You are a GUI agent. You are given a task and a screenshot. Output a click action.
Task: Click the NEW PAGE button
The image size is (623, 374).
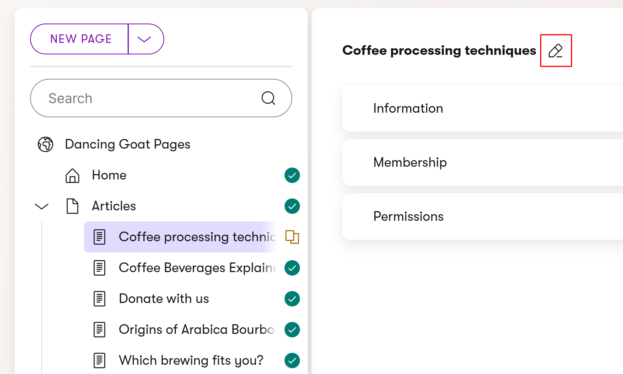pyautogui.click(x=81, y=39)
